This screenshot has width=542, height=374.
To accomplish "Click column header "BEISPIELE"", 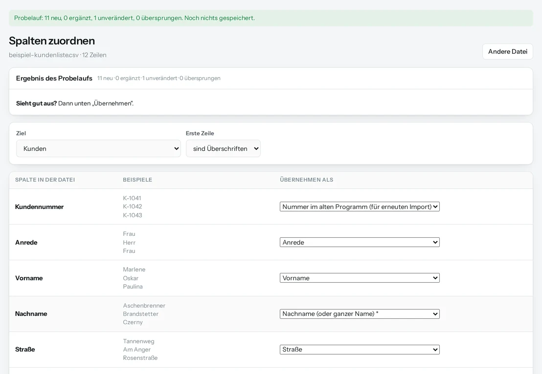I will click(137, 180).
